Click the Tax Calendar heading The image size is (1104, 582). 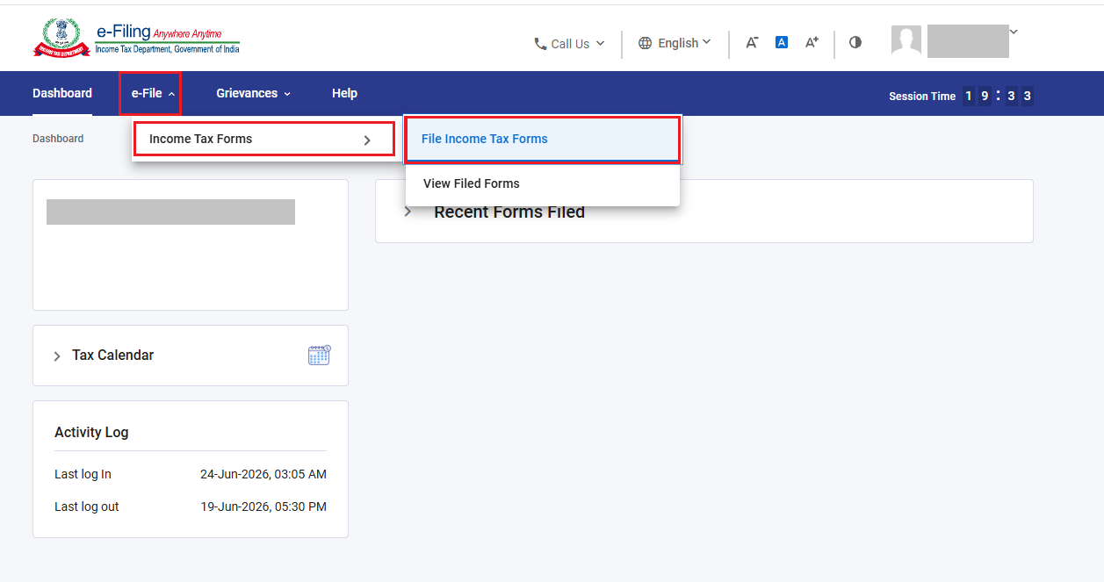[x=112, y=355]
